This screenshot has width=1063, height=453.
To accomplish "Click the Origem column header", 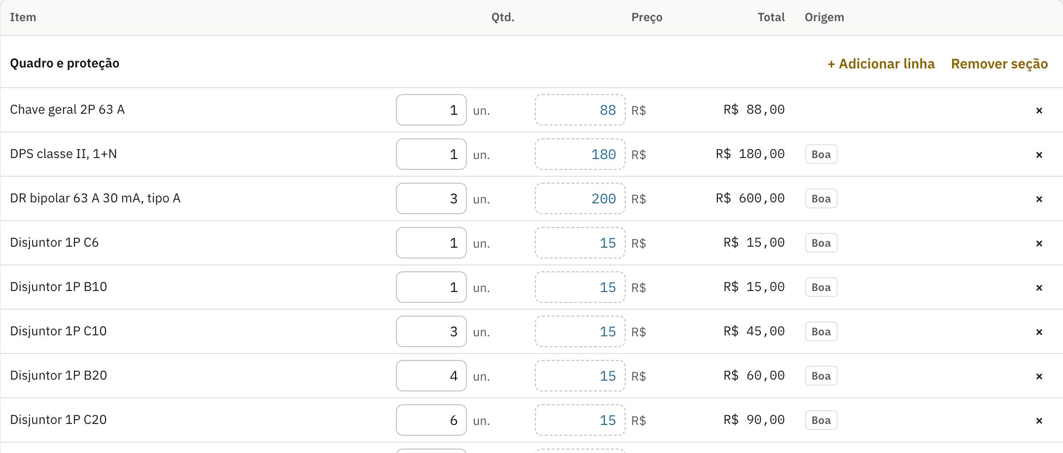I will tap(824, 17).
